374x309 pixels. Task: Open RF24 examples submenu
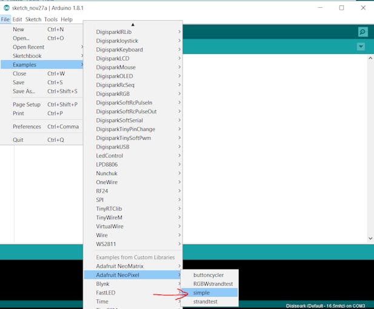tap(133, 191)
